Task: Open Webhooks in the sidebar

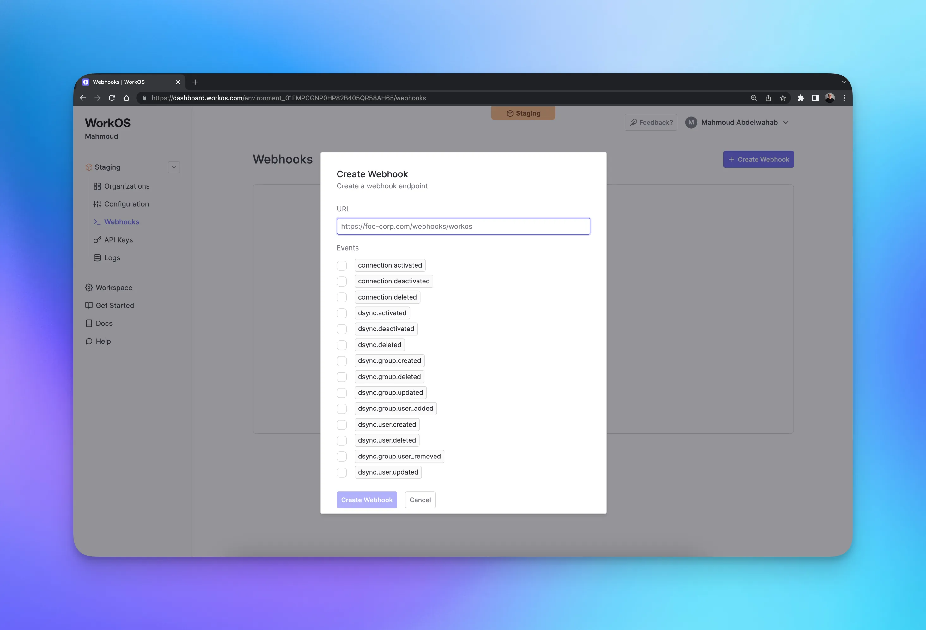Action: click(x=116, y=222)
